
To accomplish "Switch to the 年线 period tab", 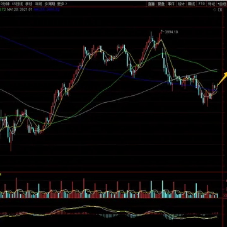I will (38, 4).
